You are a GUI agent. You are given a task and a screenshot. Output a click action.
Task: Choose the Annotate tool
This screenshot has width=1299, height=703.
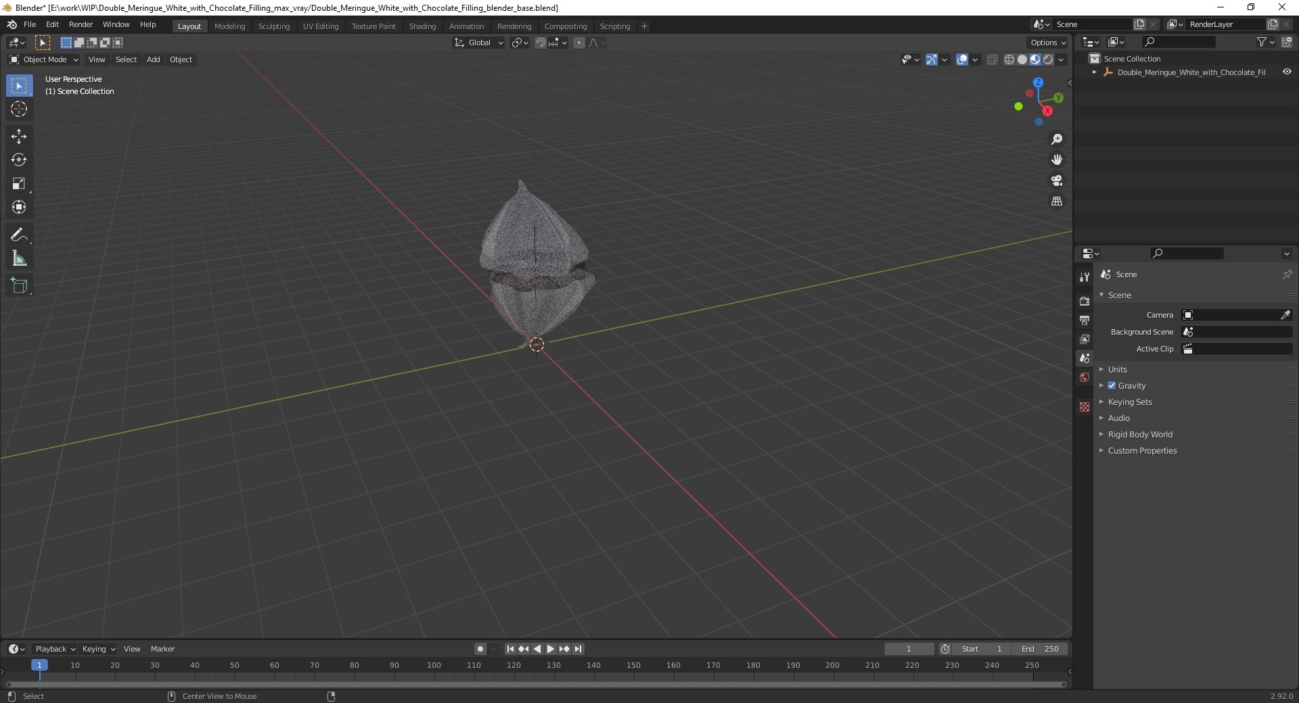click(19, 235)
